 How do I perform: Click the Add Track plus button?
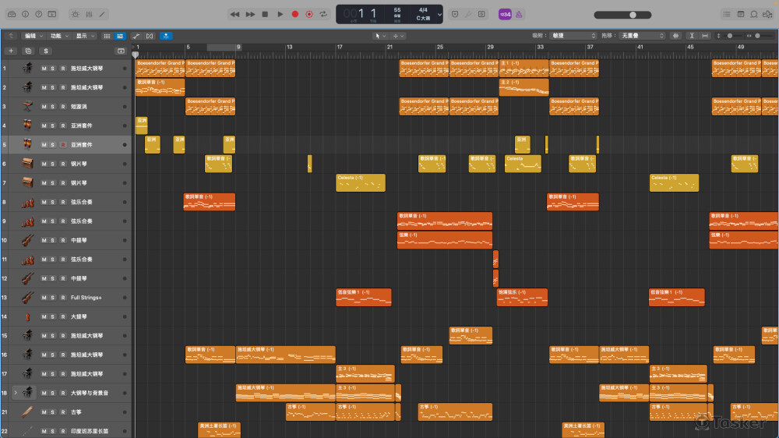pyautogui.click(x=11, y=51)
